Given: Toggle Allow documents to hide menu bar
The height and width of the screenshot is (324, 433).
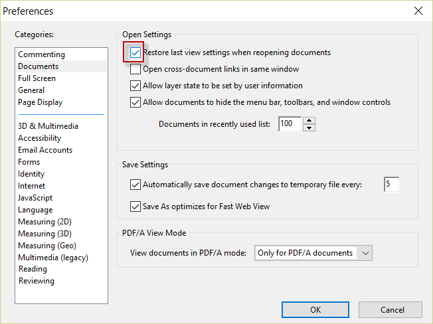Looking at the screenshot, I should [135, 102].
